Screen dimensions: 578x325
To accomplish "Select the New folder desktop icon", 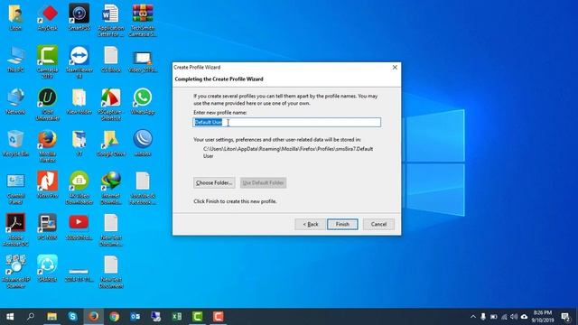I will click(79, 101).
